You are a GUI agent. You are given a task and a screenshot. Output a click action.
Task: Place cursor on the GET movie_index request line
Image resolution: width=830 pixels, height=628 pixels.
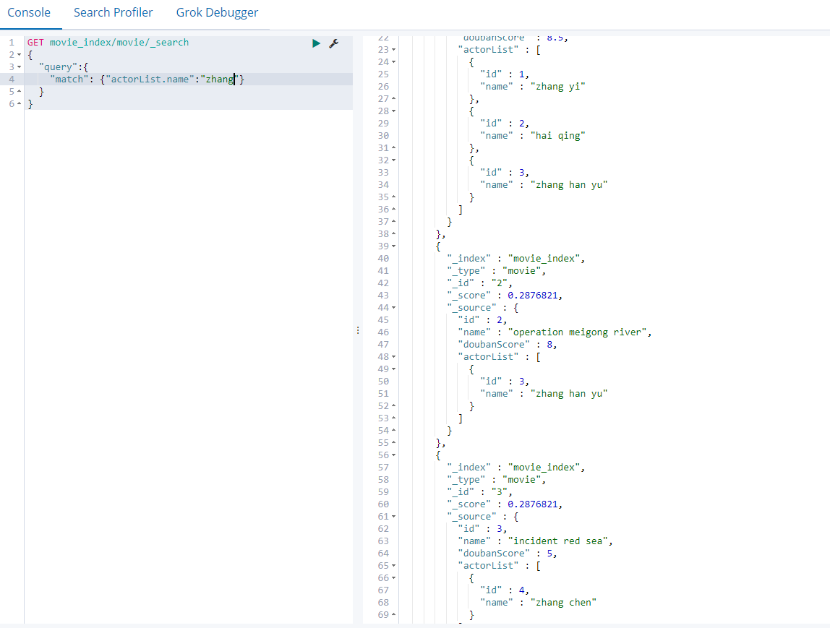108,43
